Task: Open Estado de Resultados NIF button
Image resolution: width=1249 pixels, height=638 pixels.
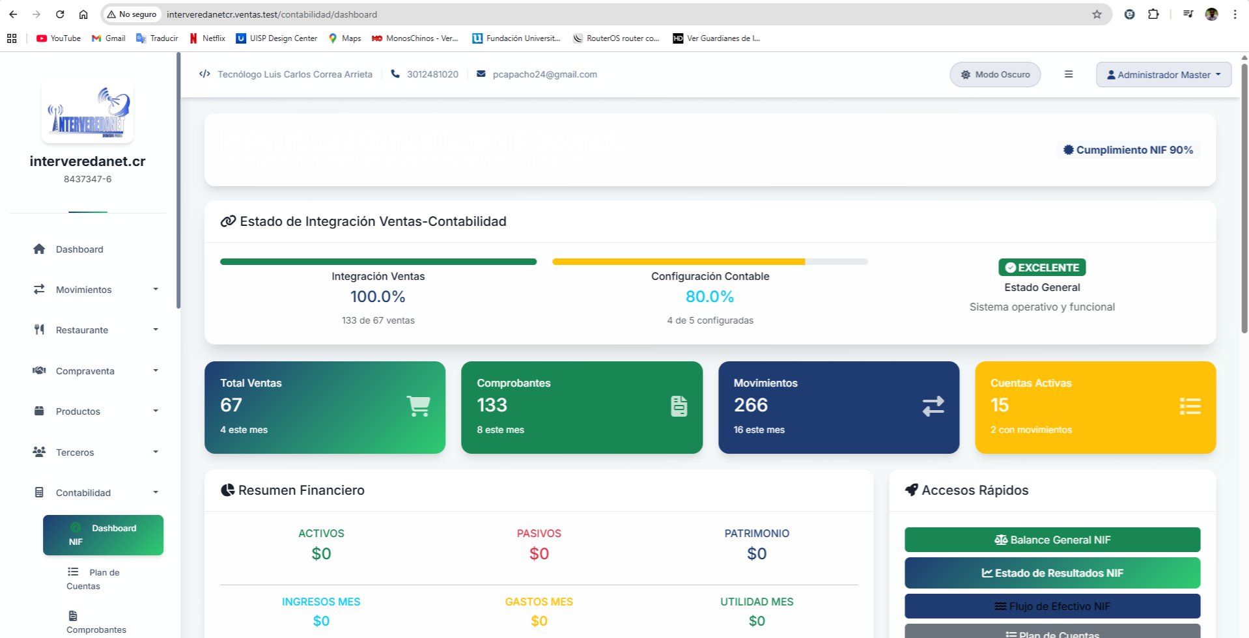Action: coord(1052,573)
